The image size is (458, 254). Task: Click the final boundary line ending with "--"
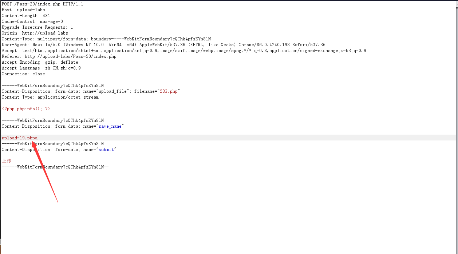(55, 167)
